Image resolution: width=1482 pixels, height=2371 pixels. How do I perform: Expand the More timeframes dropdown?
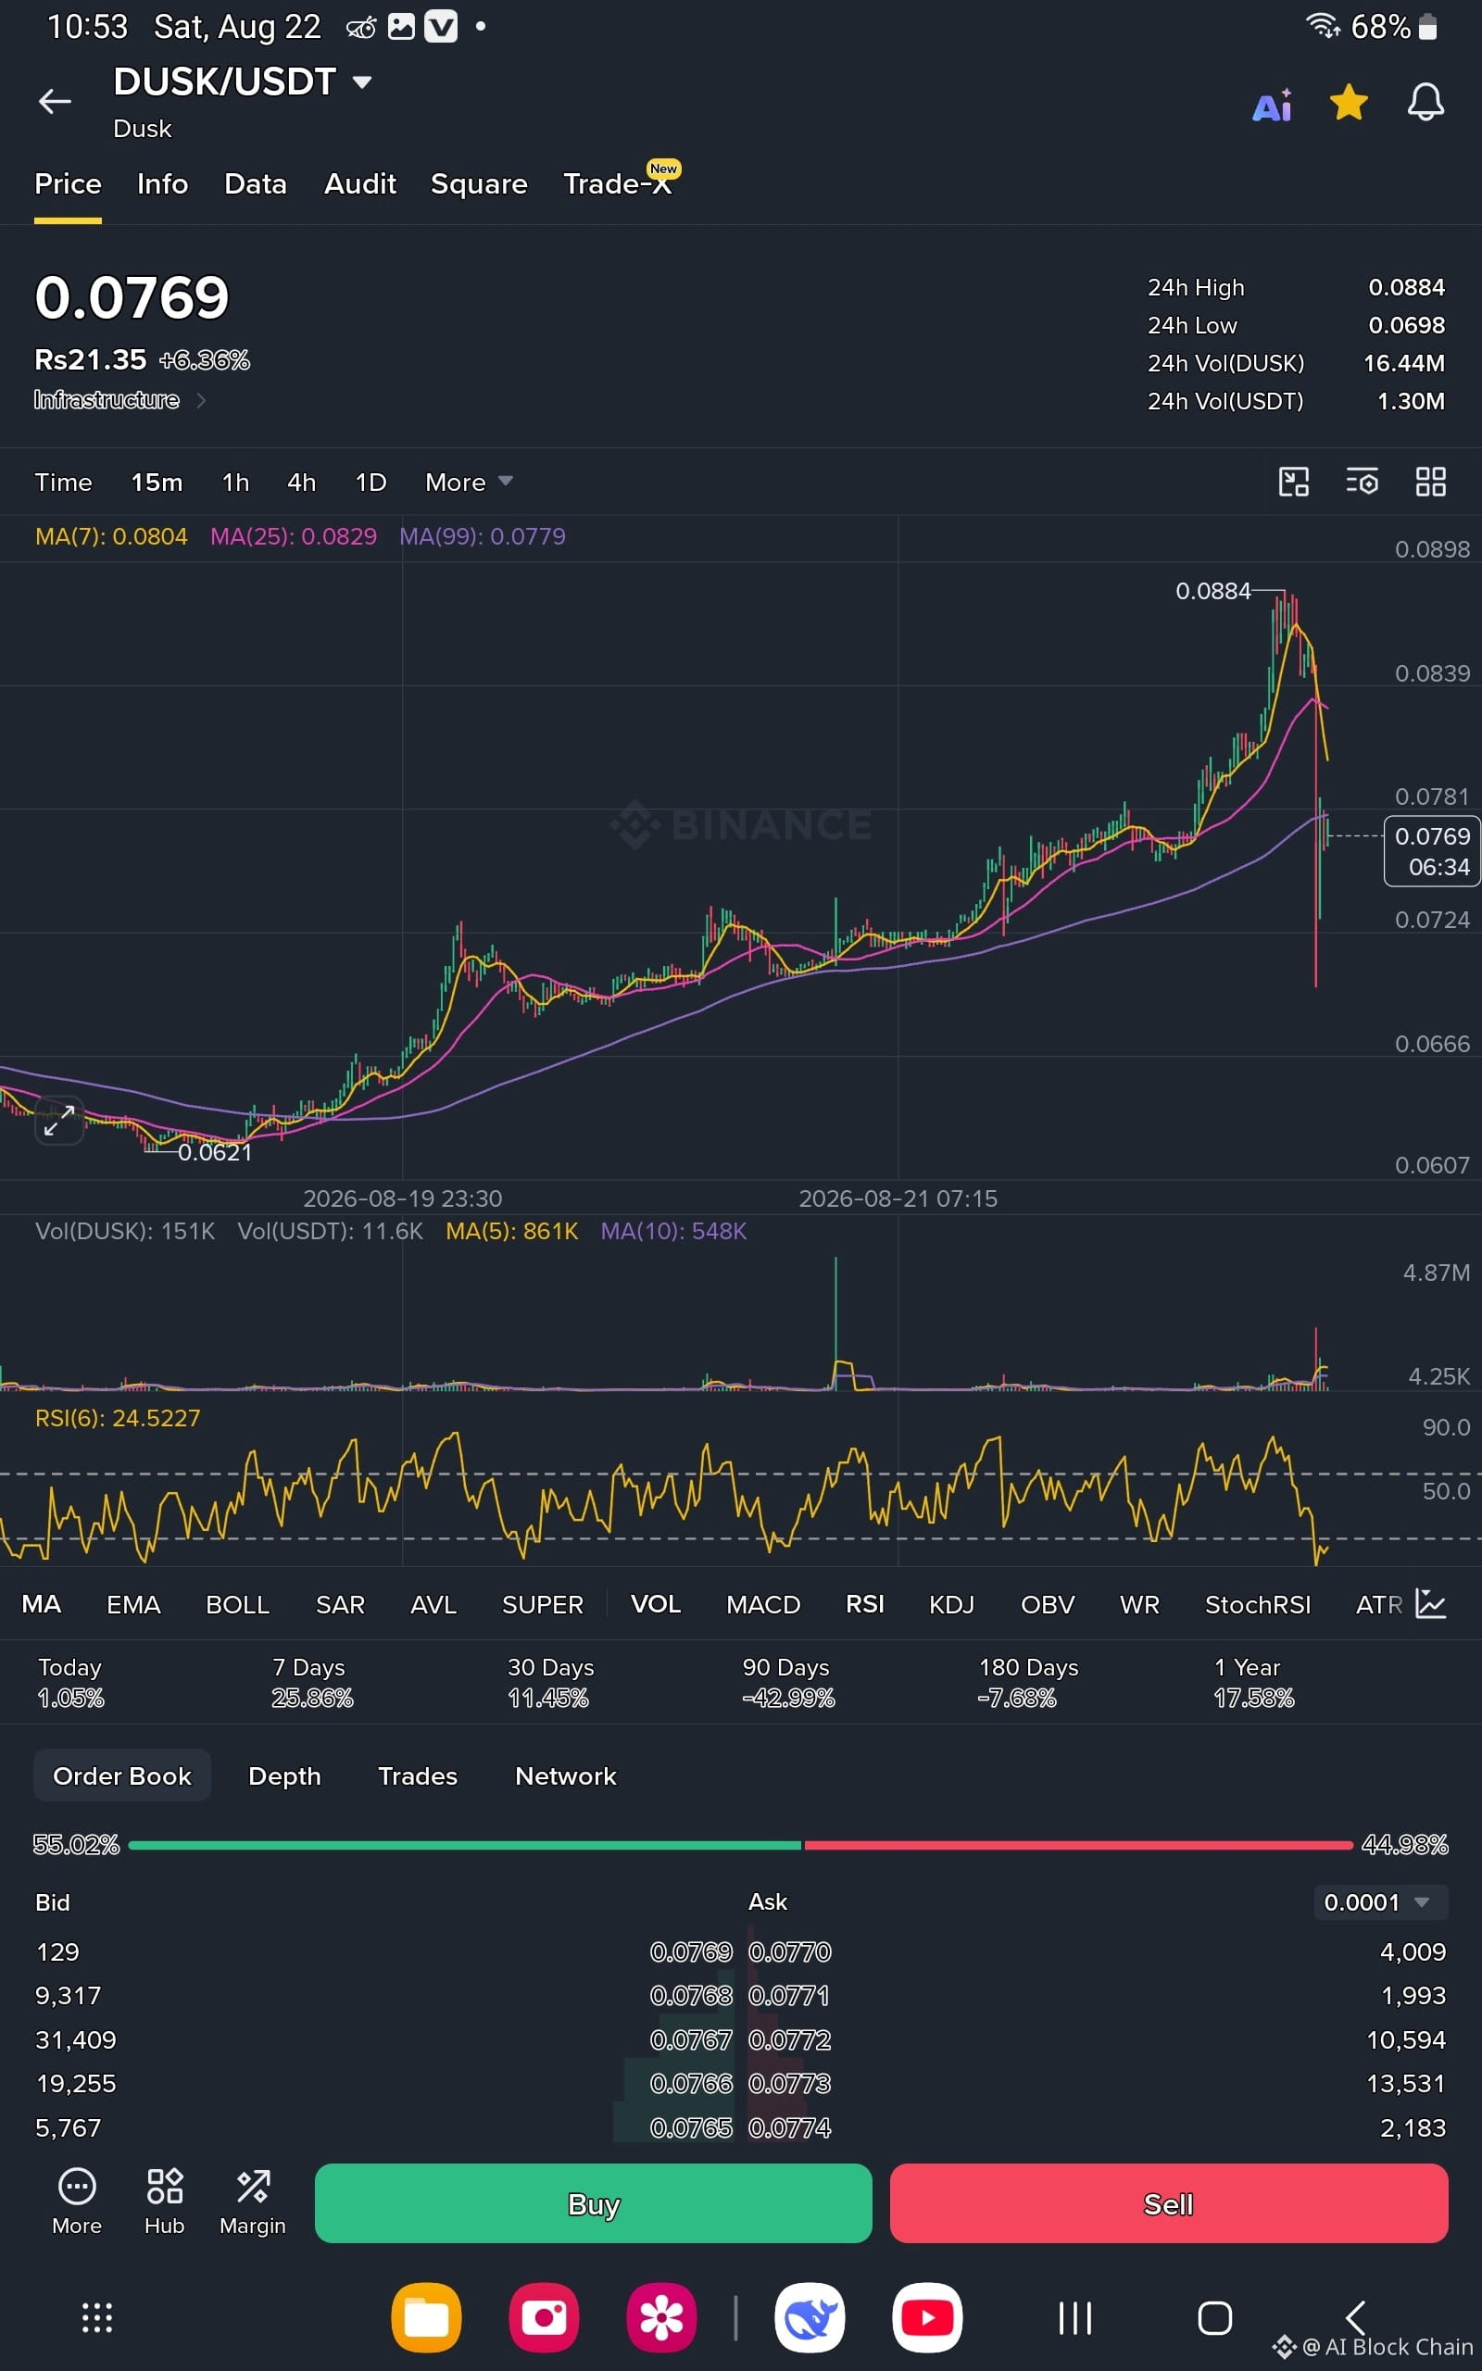[469, 482]
